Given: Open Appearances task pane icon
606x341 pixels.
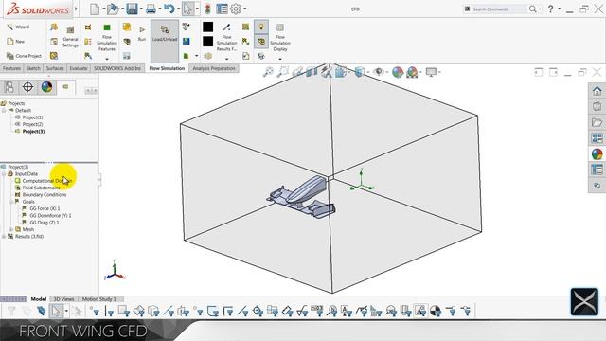Looking at the screenshot, I should [597, 154].
